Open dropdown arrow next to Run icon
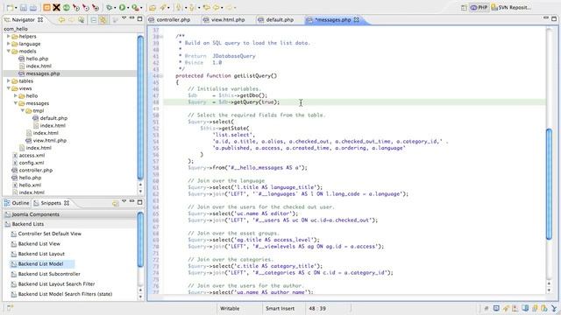 128,8
